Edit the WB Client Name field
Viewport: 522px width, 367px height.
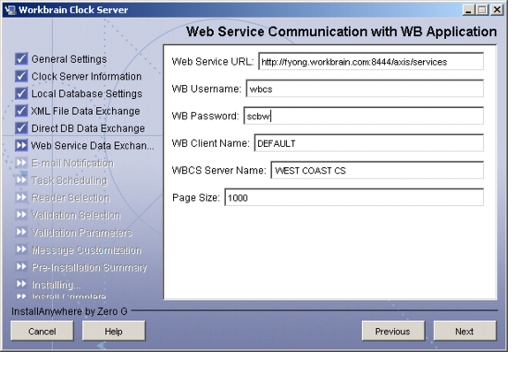click(369, 143)
